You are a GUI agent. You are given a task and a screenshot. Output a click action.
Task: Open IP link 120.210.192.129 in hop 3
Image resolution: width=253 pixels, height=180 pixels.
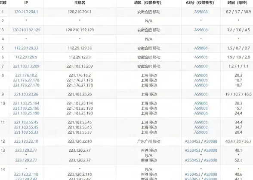pyautogui.click(x=26, y=30)
